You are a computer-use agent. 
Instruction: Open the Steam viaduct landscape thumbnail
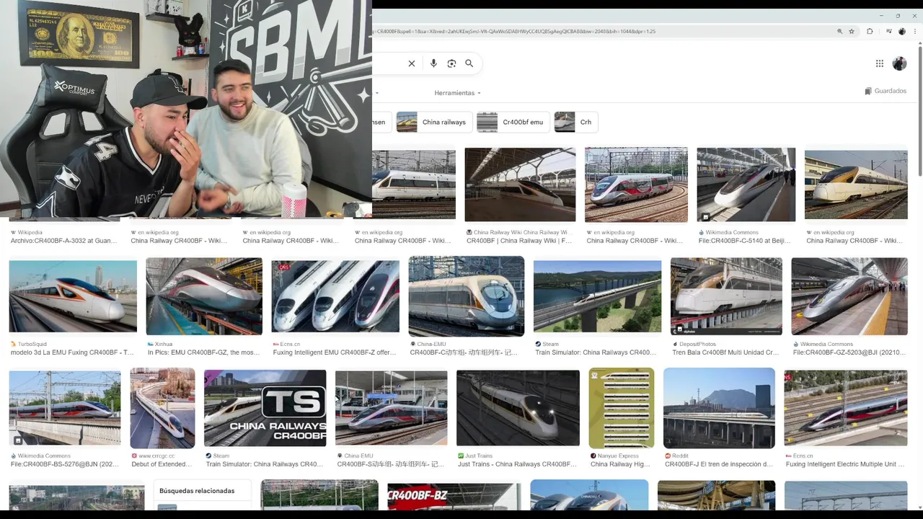597,296
